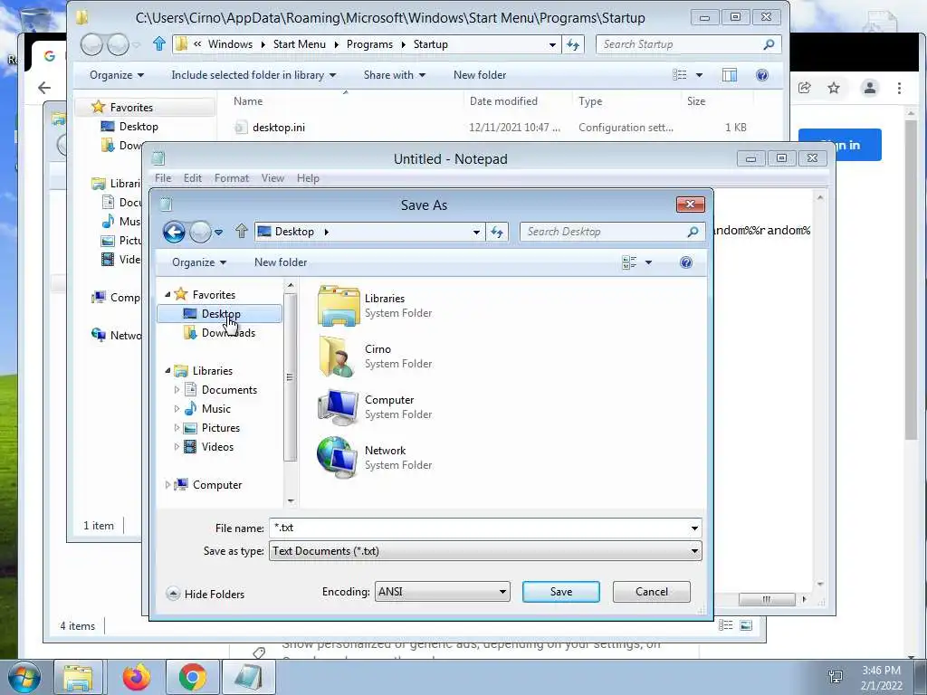
Task: Open the Network system folder icon
Action: click(x=339, y=457)
